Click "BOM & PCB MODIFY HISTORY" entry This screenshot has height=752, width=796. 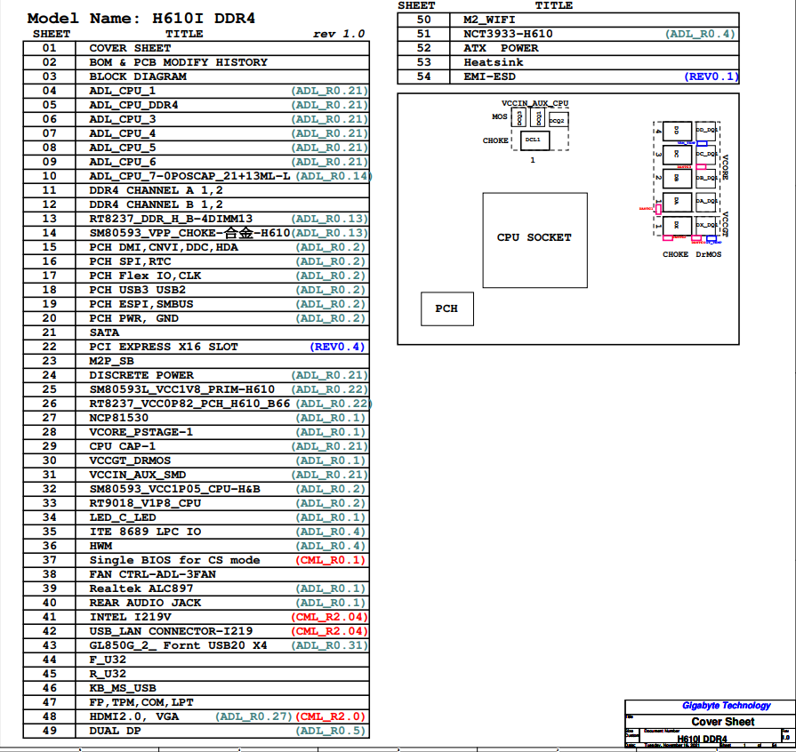point(178,62)
